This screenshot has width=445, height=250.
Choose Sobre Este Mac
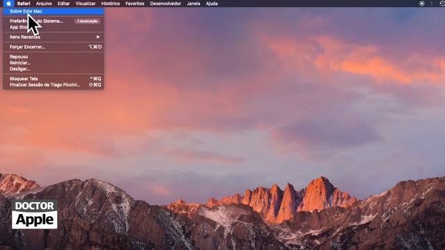(54, 11)
